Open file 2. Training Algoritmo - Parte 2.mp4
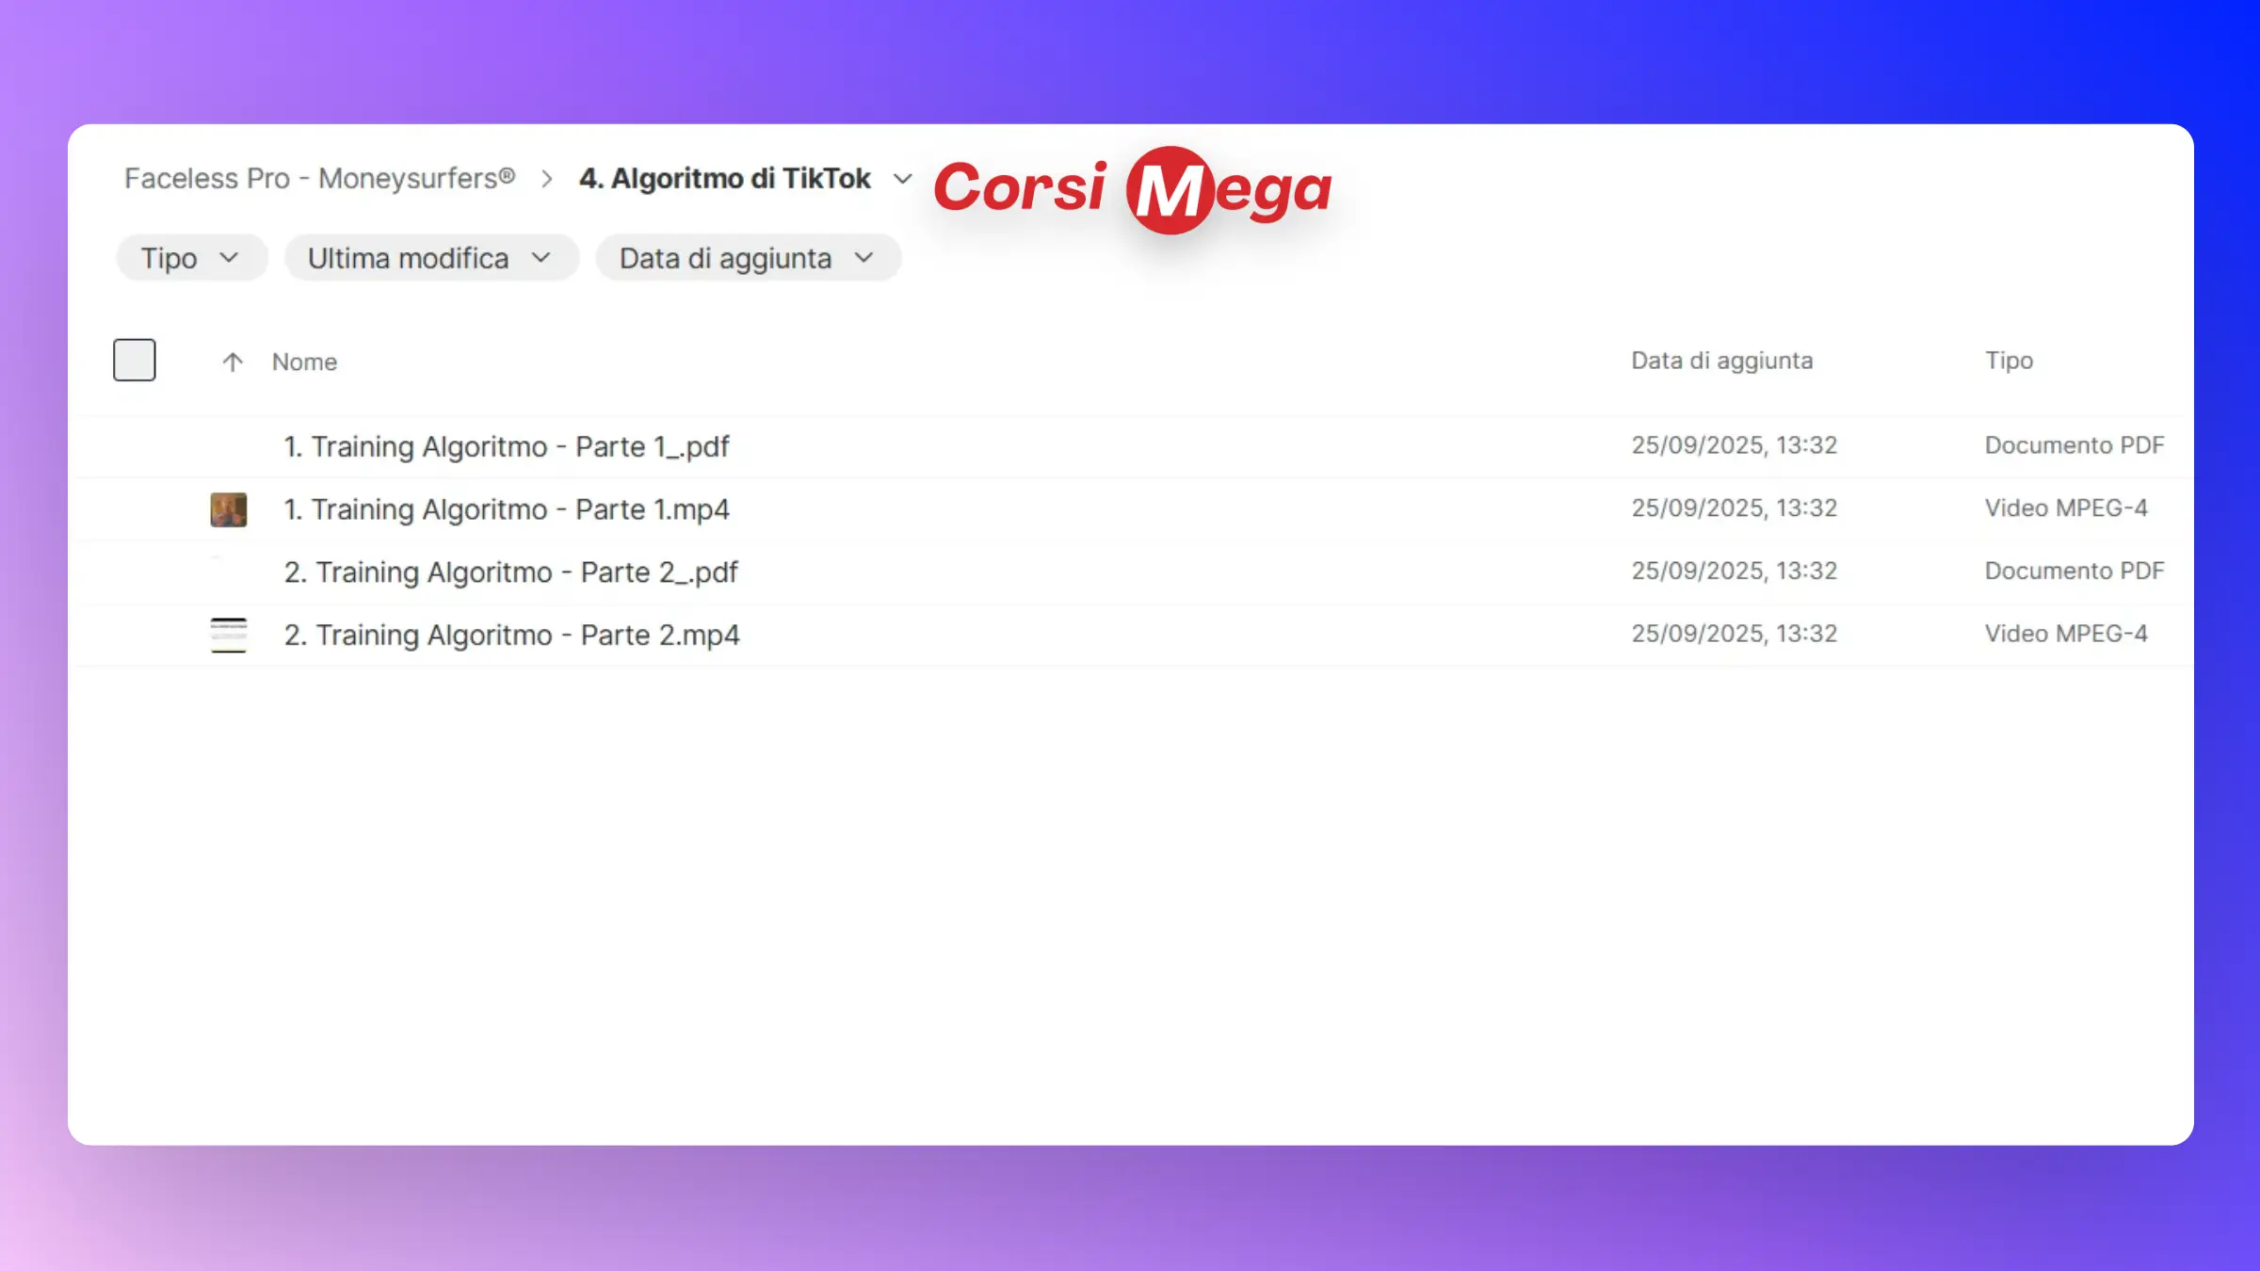 (x=511, y=635)
